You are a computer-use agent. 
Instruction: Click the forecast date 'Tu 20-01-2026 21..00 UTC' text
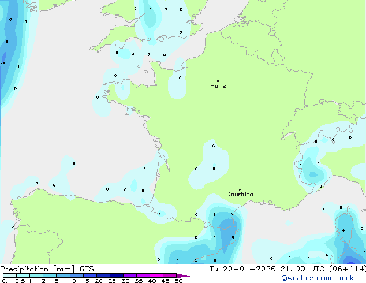267,269
